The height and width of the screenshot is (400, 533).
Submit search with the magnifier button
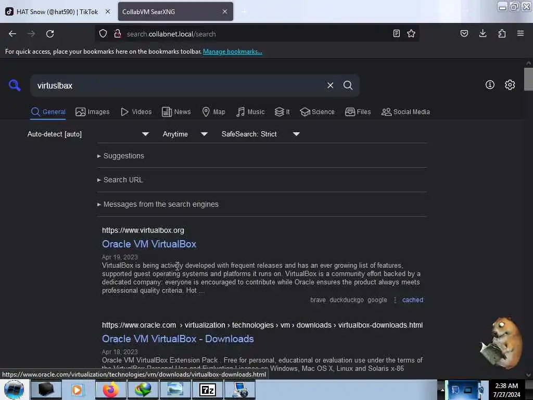point(348,85)
